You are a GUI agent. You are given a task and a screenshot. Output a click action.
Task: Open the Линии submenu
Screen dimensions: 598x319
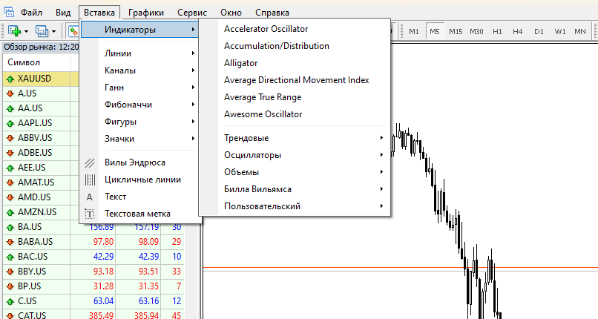pos(139,53)
